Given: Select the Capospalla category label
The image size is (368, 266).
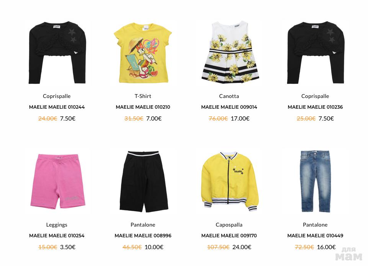Looking at the screenshot, I should click(x=229, y=225).
